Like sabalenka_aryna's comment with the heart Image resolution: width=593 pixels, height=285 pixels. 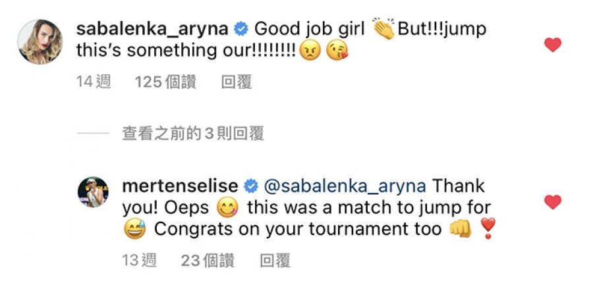coord(553,45)
